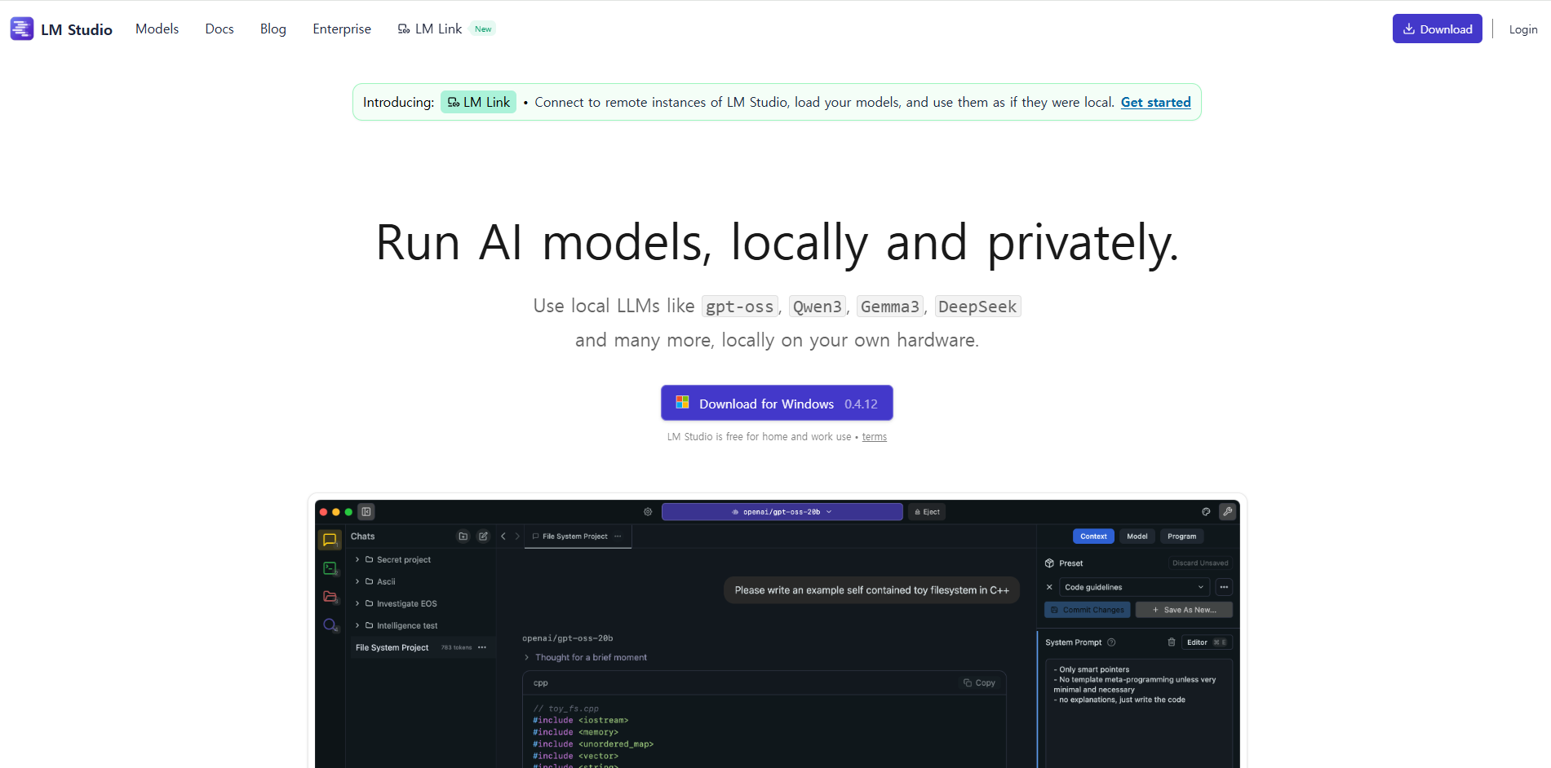Open the preset more options ellipsis

click(1224, 587)
